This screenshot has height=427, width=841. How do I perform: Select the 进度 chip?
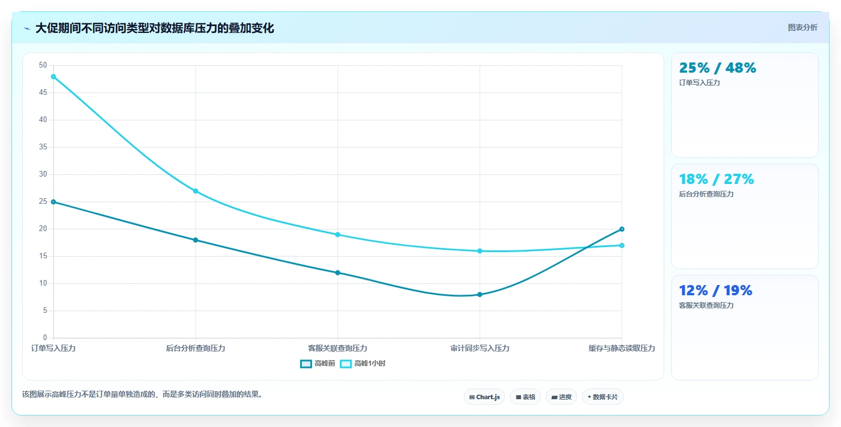561,397
